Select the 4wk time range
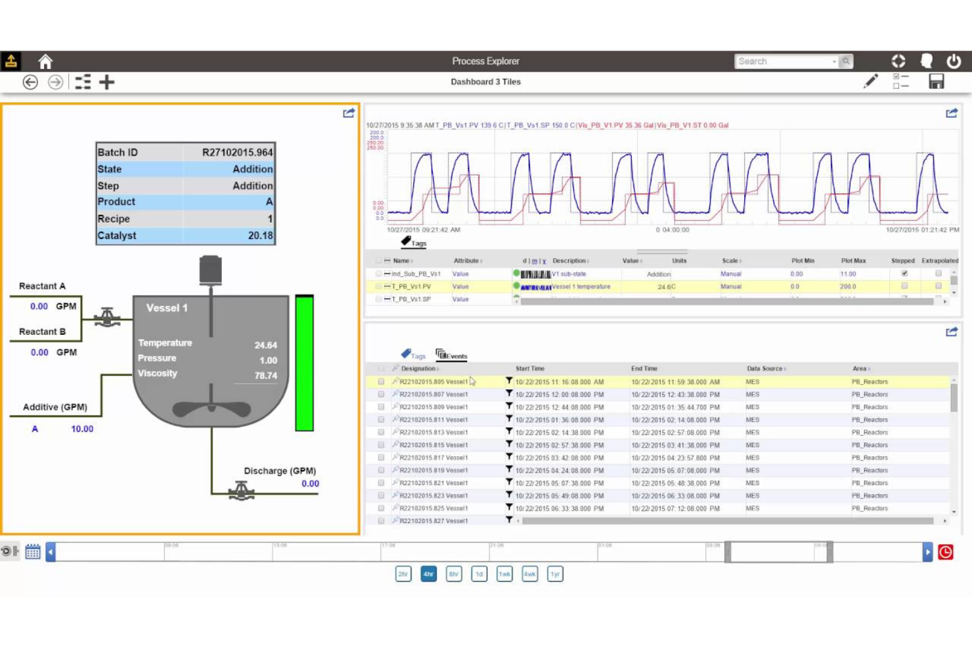 (530, 574)
